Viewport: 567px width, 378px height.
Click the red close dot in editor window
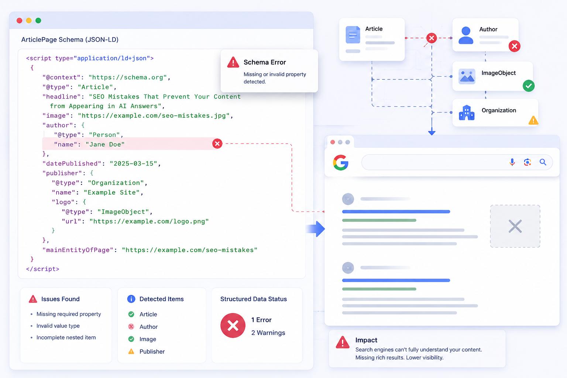20,21
